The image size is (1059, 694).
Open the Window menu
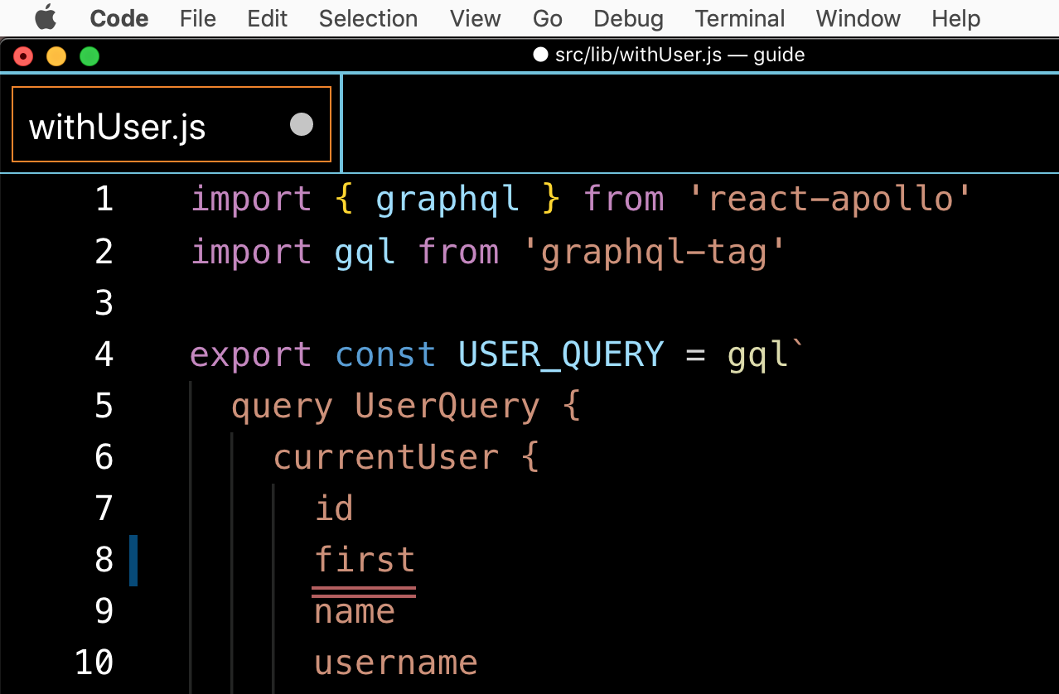[858, 18]
